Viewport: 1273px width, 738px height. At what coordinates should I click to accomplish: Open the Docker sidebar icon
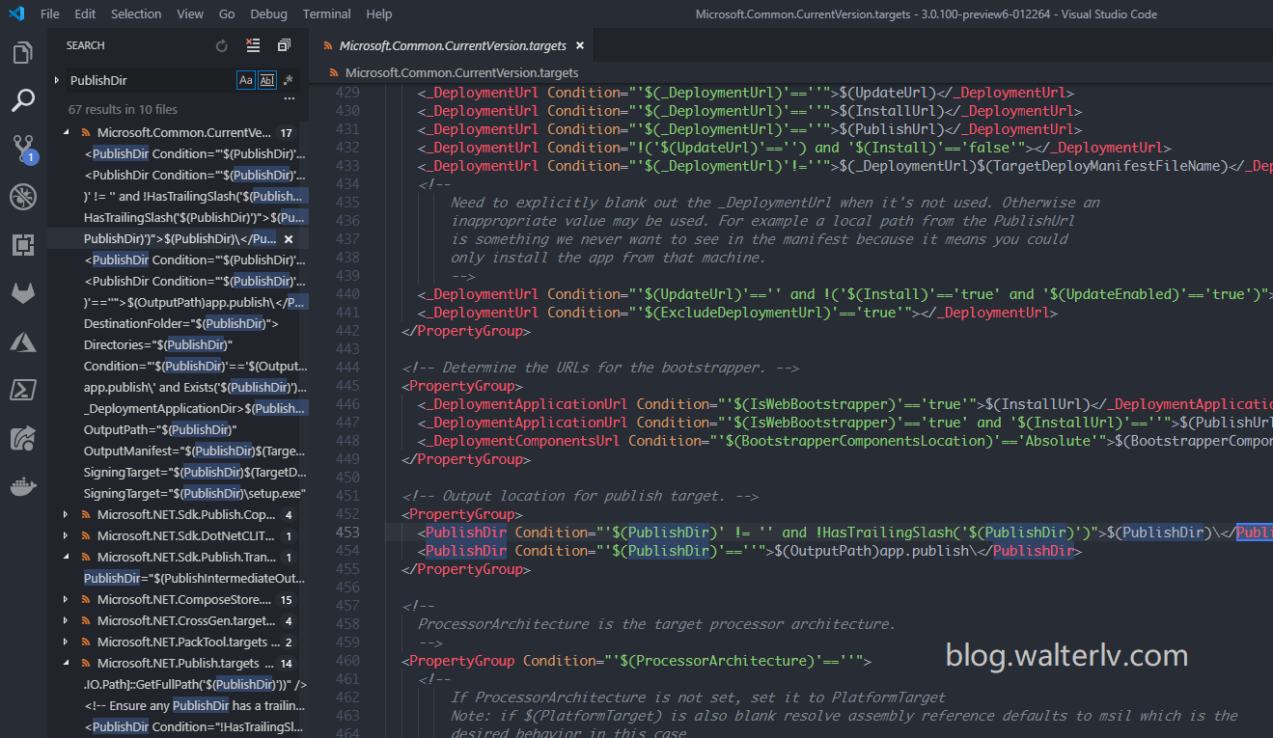(x=23, y=486)
